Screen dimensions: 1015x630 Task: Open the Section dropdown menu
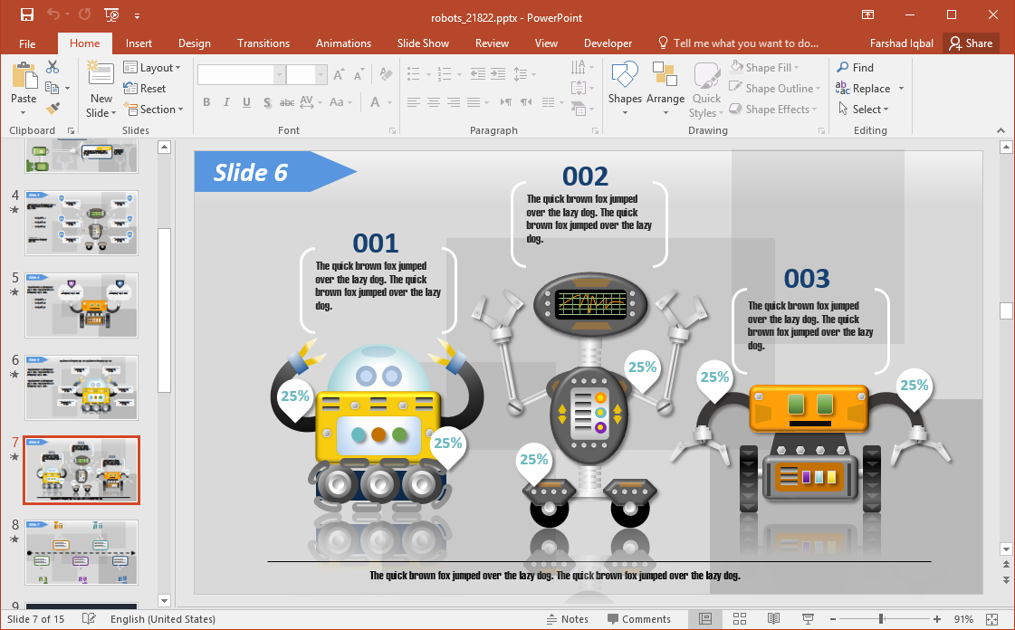coord(153,110)
